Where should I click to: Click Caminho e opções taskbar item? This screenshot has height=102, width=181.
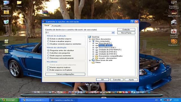click(x=63, y=100)
